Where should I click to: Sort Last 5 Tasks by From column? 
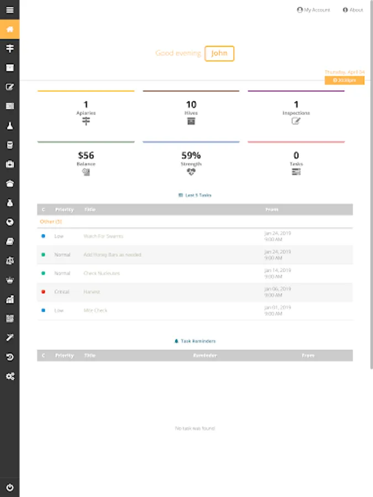[x=272, y=209]
